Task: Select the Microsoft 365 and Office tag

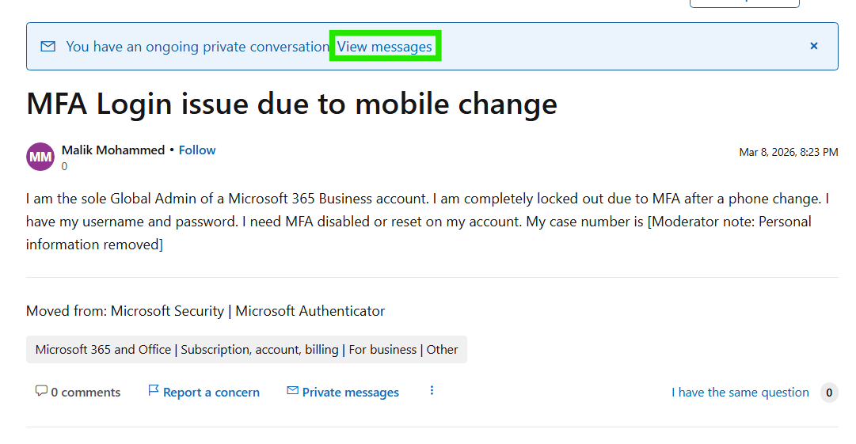Action: (246, 349)
